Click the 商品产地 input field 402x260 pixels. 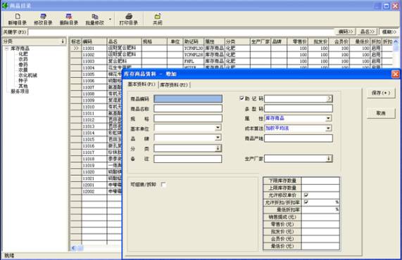(x=299, y=138)
